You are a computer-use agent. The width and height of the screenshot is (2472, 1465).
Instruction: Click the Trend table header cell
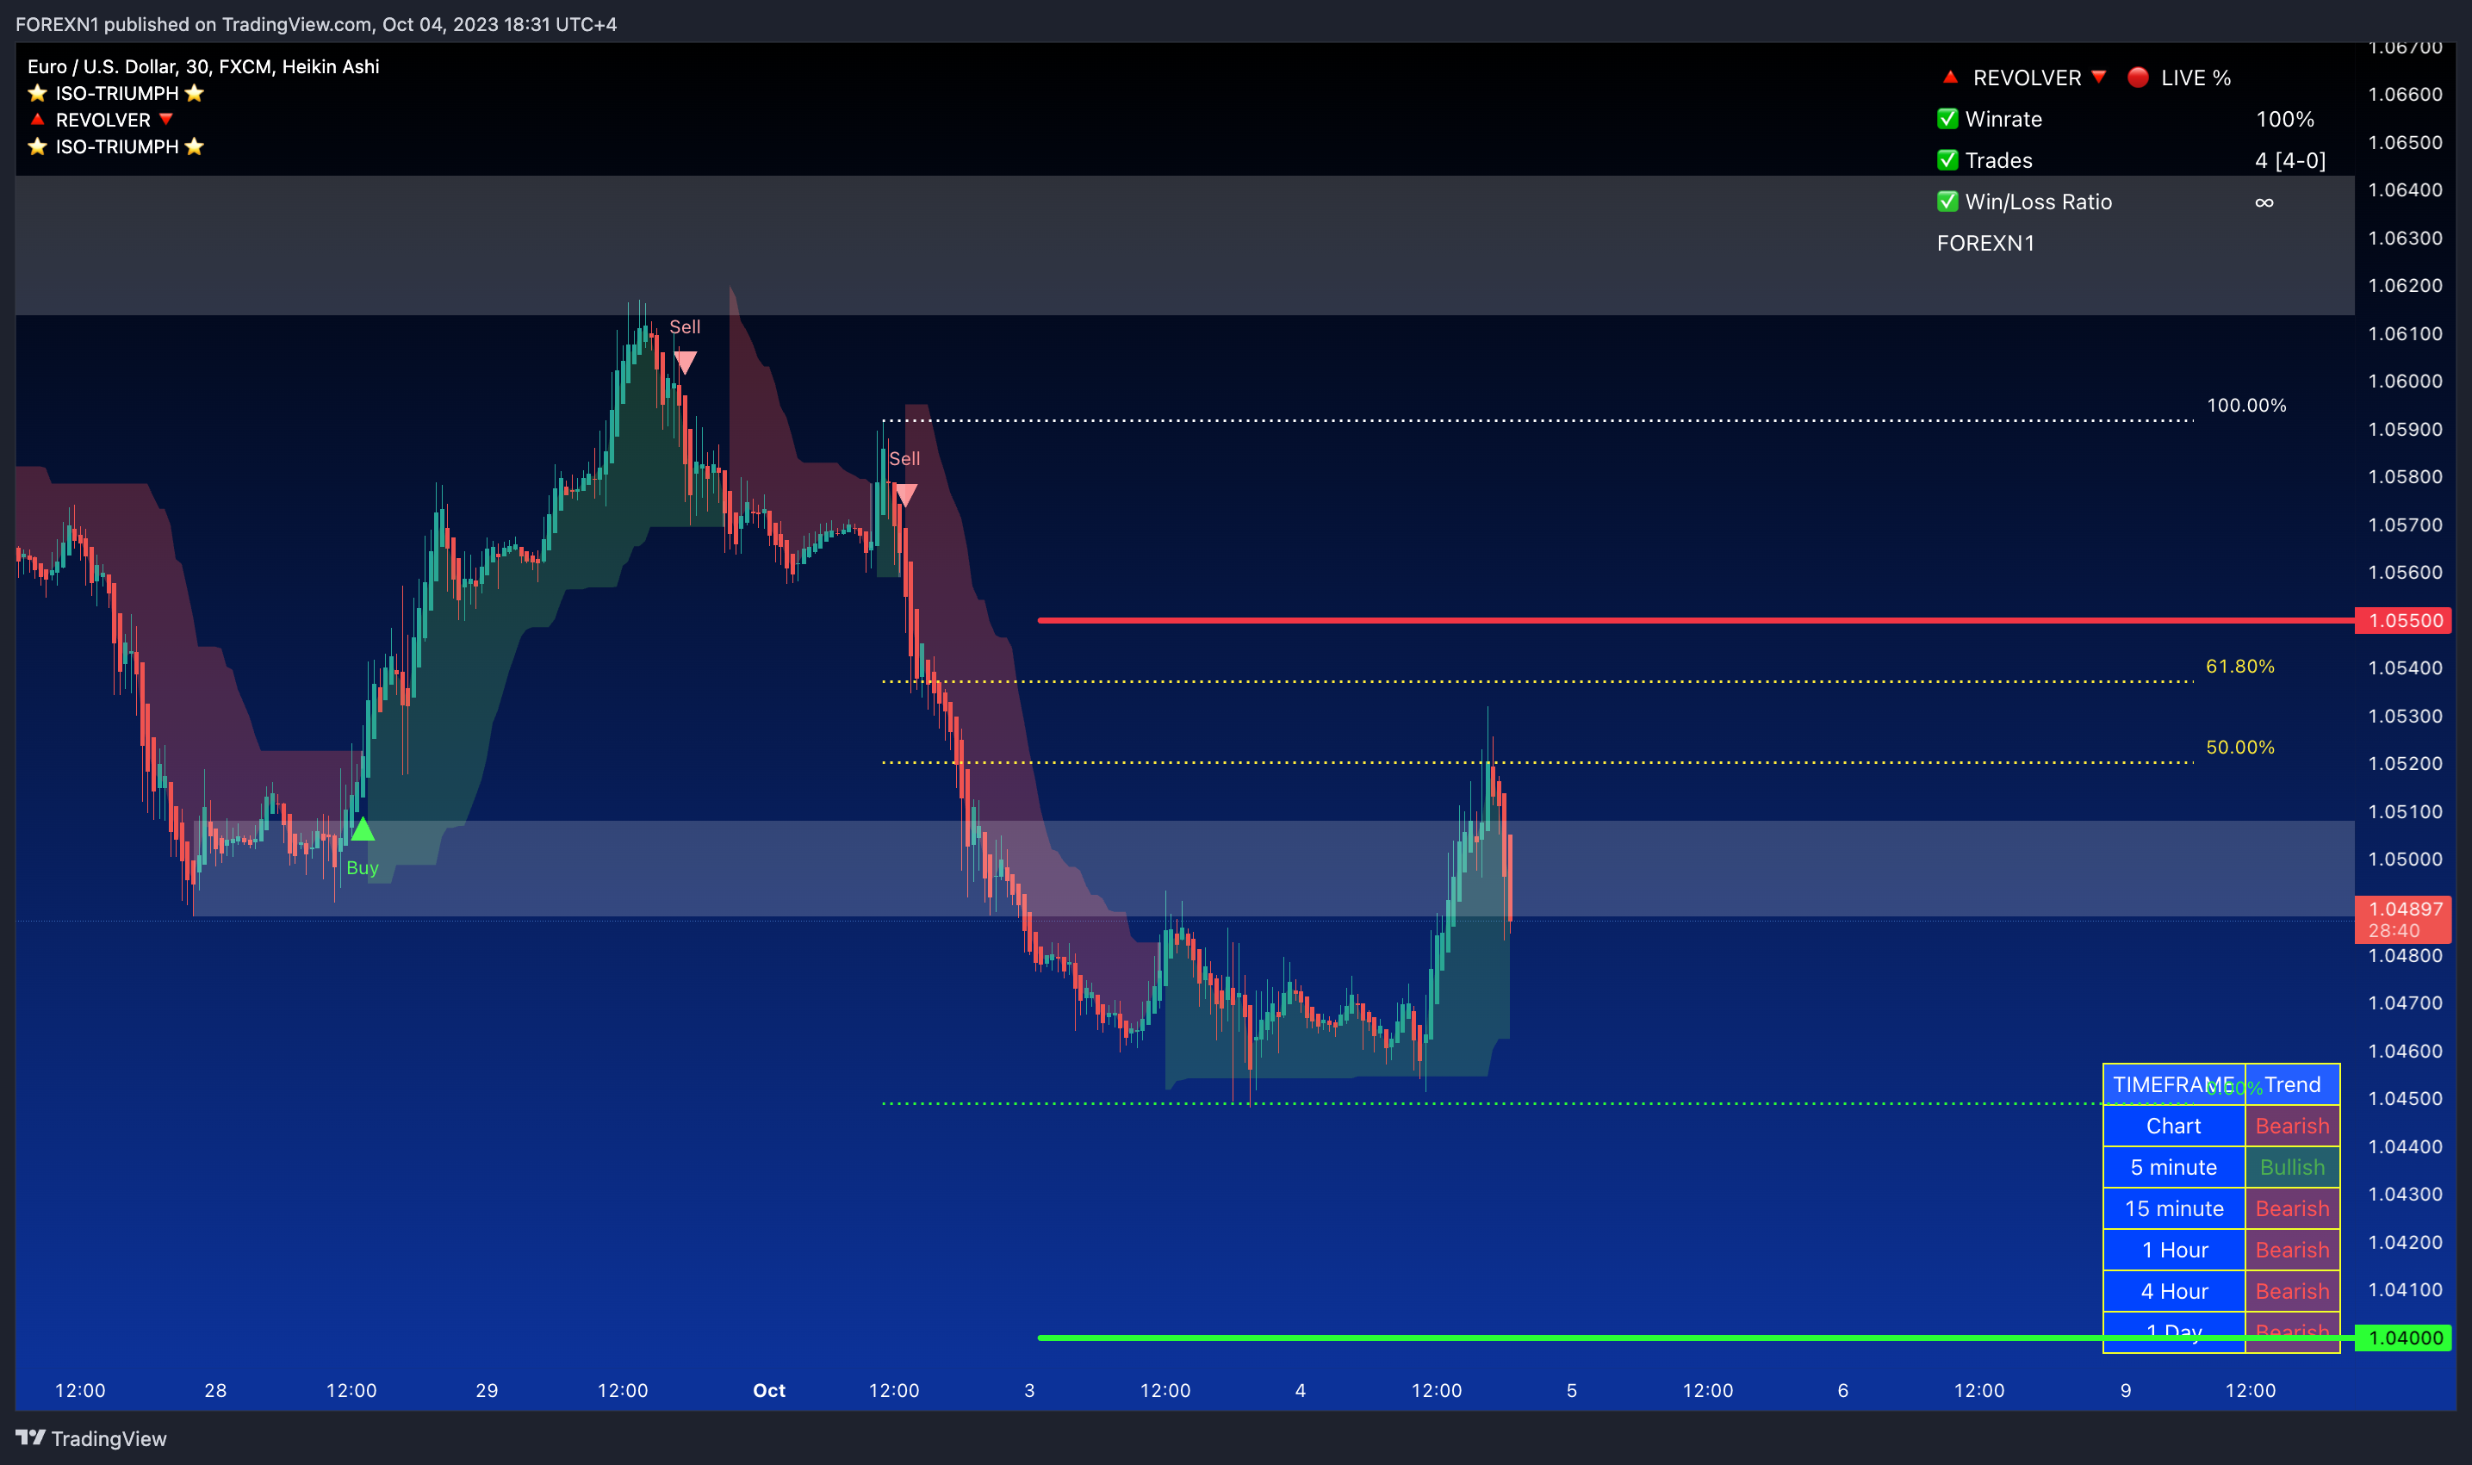click(2292, 1084)
